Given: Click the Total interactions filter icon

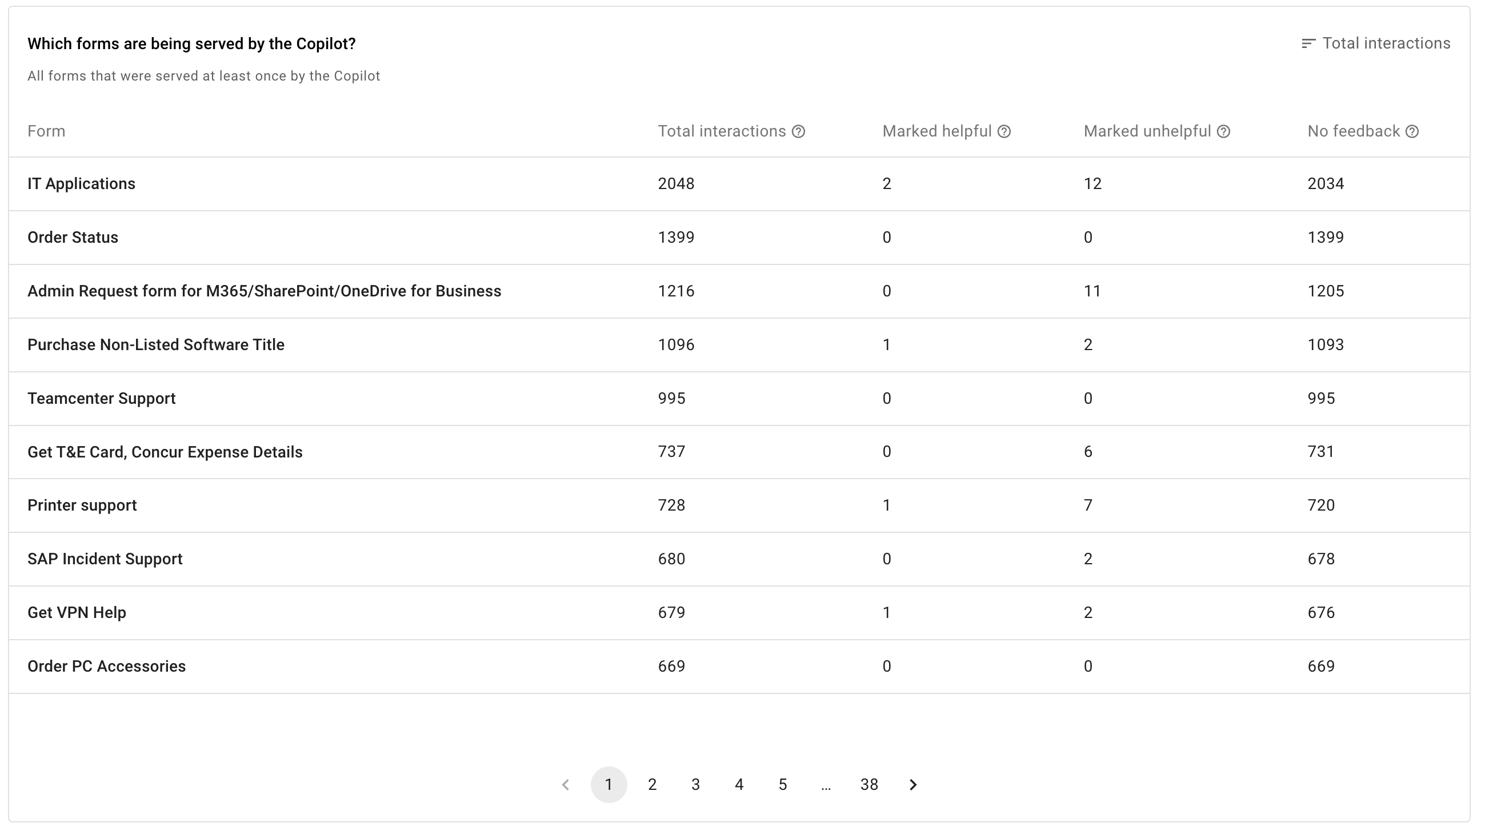Looking at the screenshot, I should click(1307, 43).
